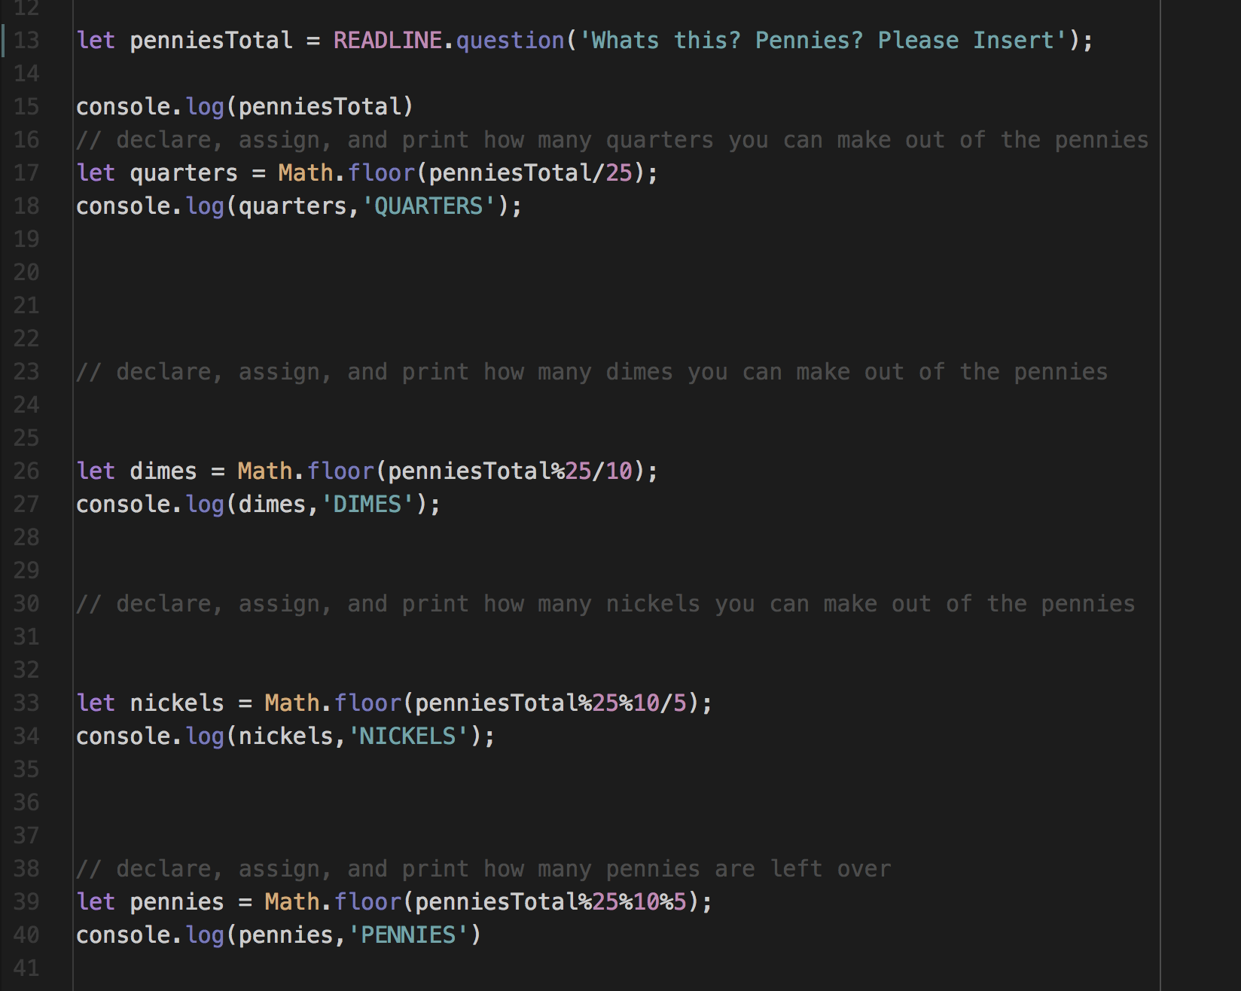Click the 'PENNIES' string literal

point(408,935)
